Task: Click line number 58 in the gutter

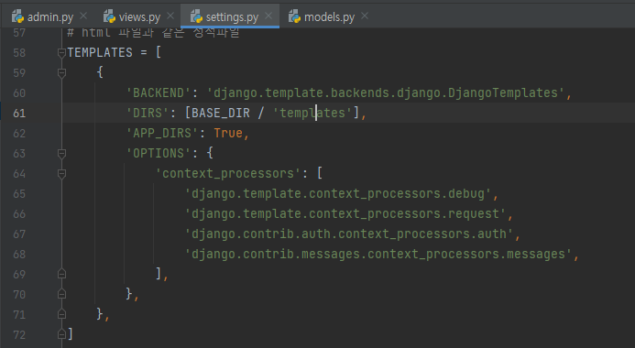Action: (19, 52)
